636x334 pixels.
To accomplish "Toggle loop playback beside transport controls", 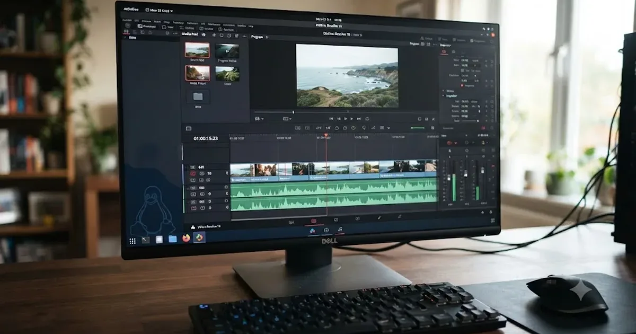I will coord(367,118).
